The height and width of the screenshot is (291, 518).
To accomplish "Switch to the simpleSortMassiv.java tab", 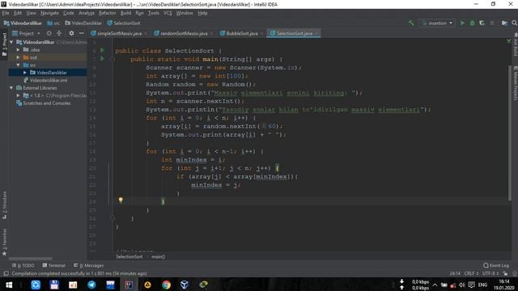I will pyautogui.click(x=119, y=33).
